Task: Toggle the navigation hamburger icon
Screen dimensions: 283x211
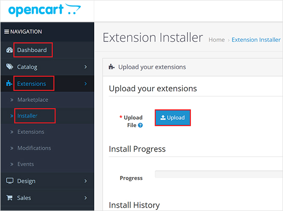Action: [x=7, y=32]
